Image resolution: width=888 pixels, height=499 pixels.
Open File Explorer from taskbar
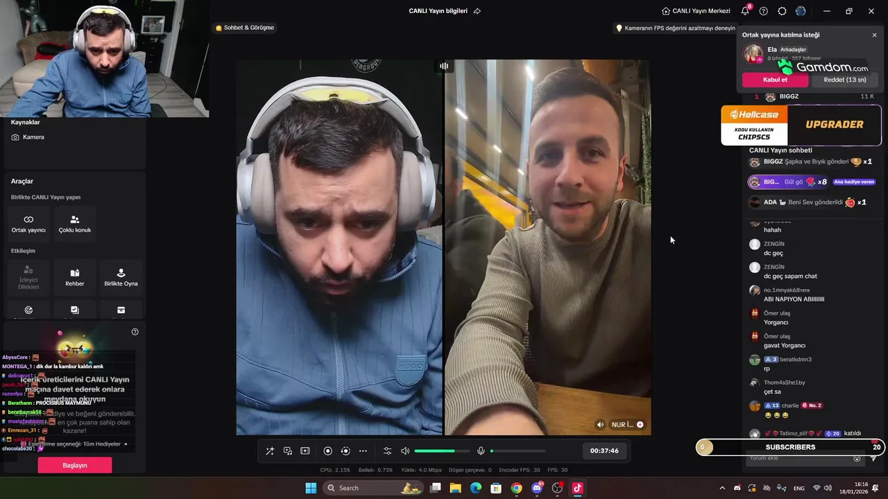456,488
